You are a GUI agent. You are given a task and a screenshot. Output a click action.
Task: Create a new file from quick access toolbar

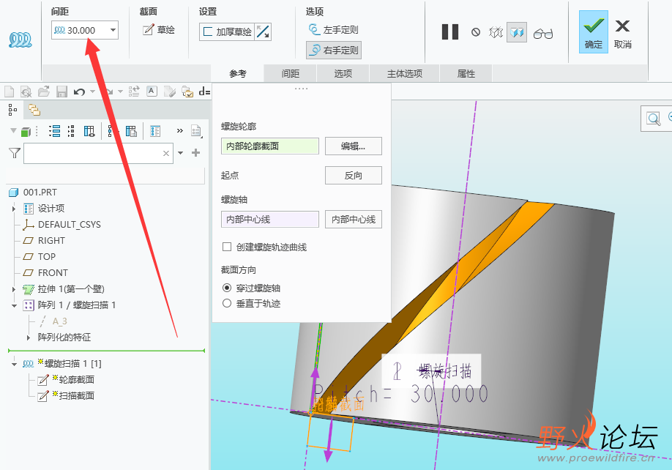(x=9, y=92)
